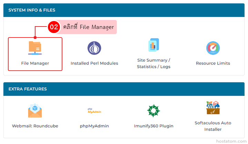
Task: Open the File Manager text link
Action: (35, 63)
